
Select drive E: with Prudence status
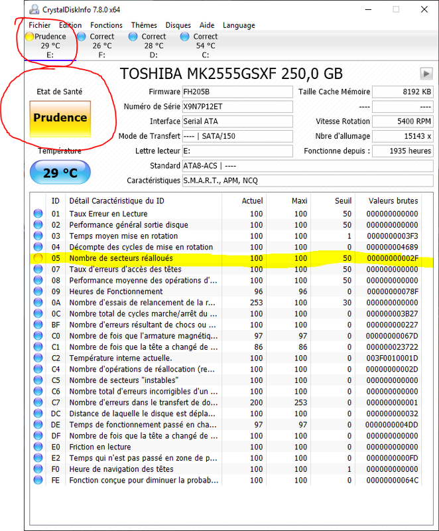pos(50,46)
